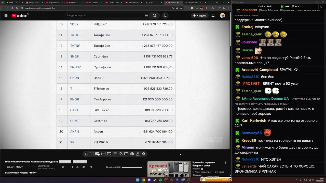Switch keyboard language РУС in system tray
The image size is (326, 183).
(305, 180)
